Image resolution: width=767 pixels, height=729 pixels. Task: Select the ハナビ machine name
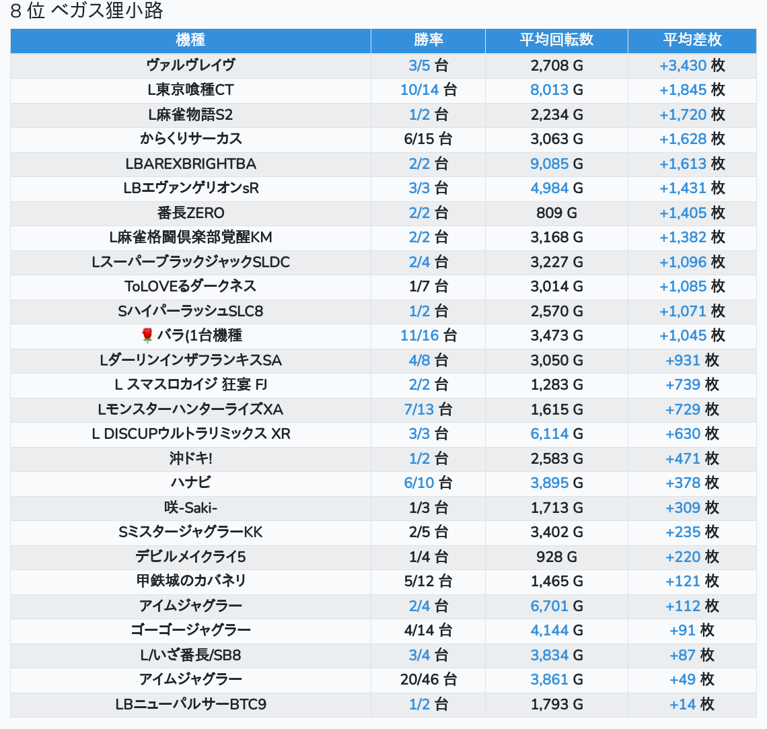coord(191,483)
